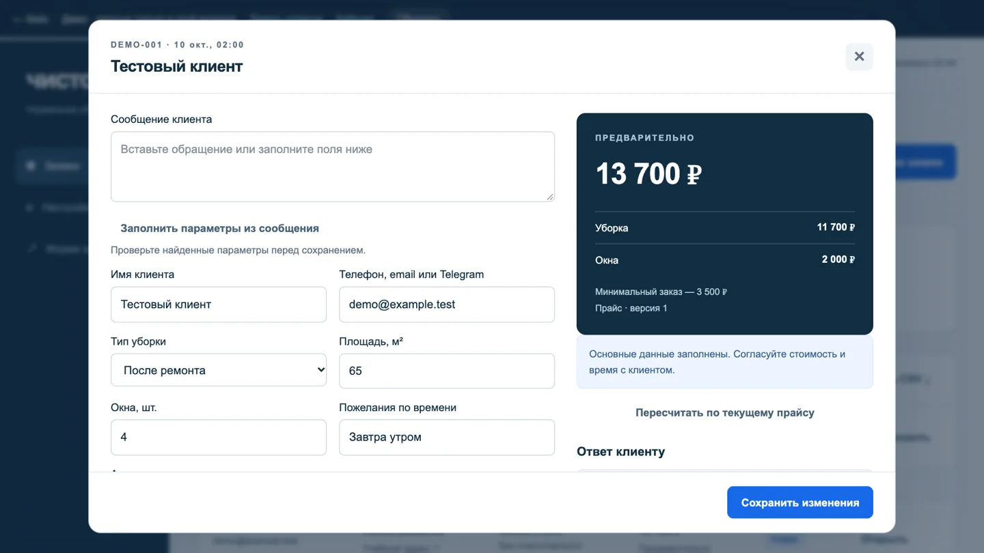This screenshot has height=553, width=984.
Task: Click the Прайс · версия 1 label
Action: tap(631, 309)
